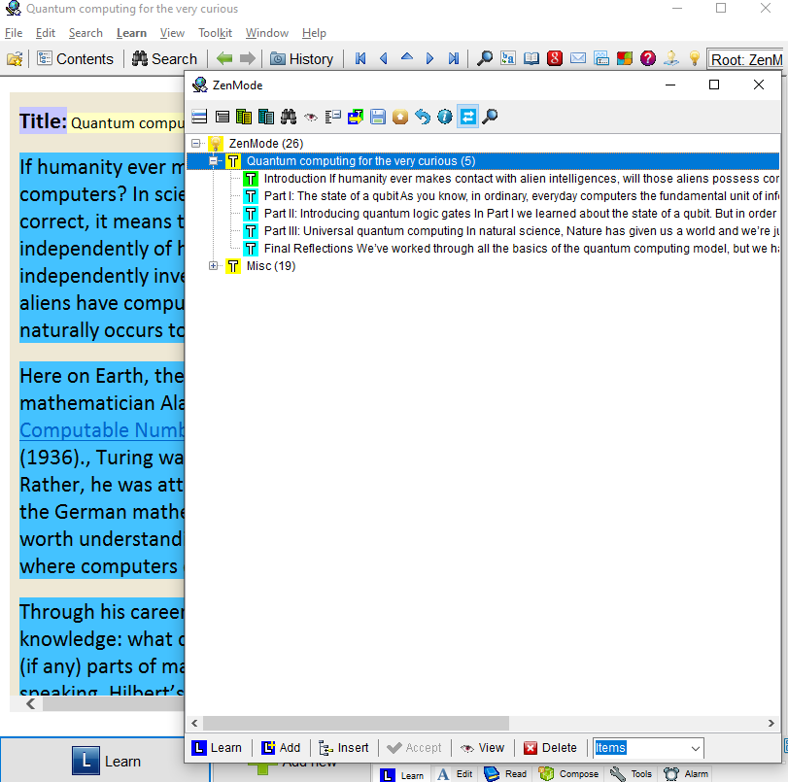Screen dimensions: 788x782
Task: Open the Search menu
Action: coord(86,33)
